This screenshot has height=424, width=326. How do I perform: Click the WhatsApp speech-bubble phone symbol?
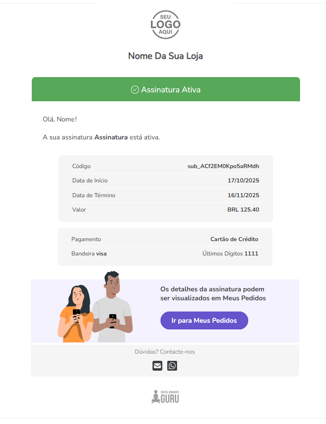172,366
